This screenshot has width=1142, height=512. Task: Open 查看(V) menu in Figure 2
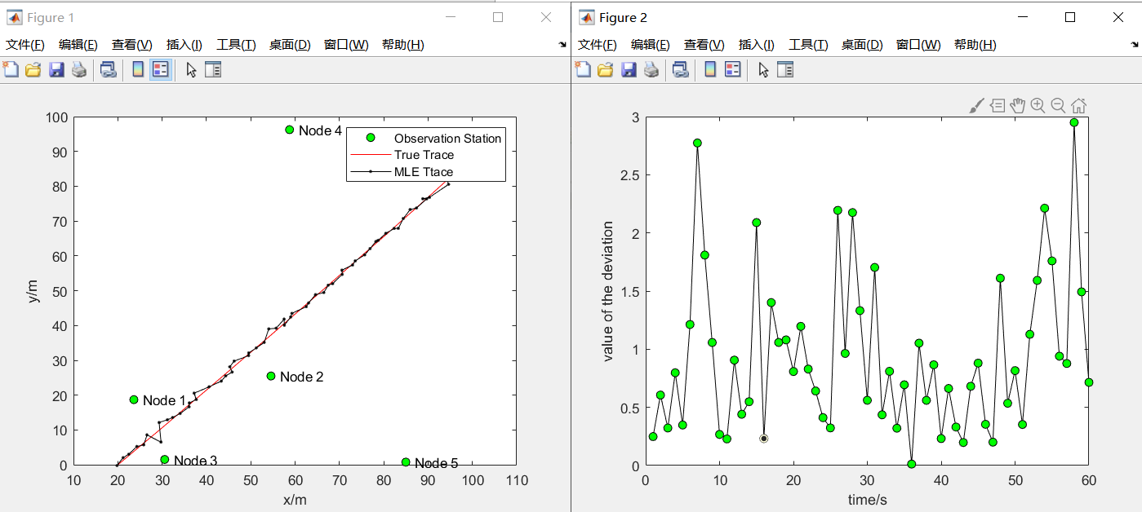[704, 45]
